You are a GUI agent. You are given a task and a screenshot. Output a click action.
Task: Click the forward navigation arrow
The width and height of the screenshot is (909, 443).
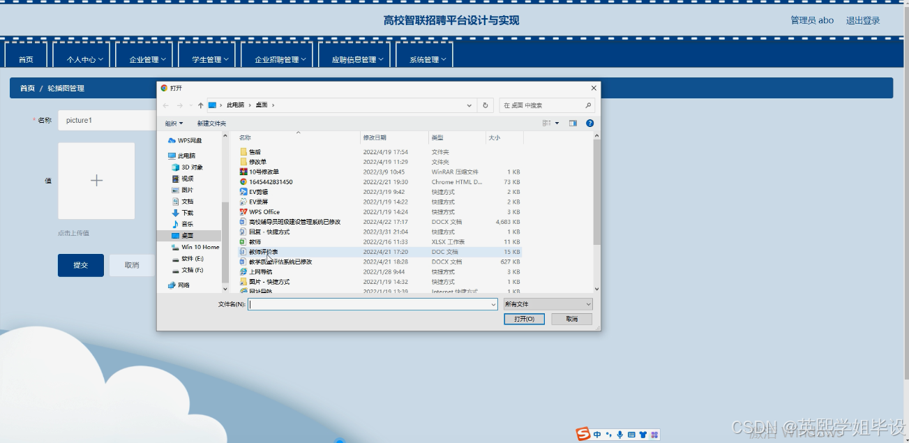(x=179, y=105)
